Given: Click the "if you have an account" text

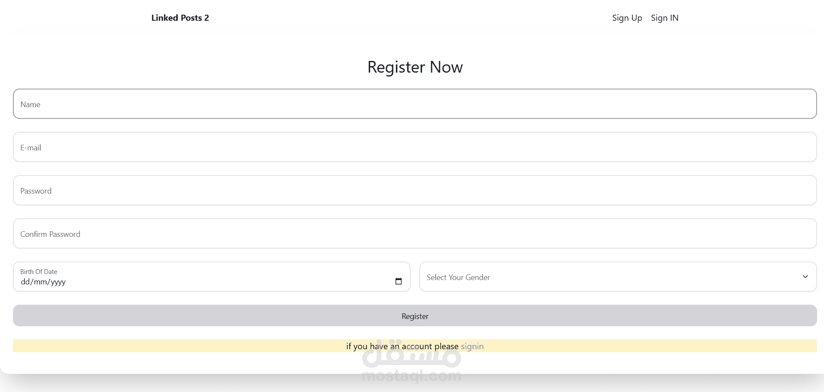Looking at the screenshot, I should (402, 346).
